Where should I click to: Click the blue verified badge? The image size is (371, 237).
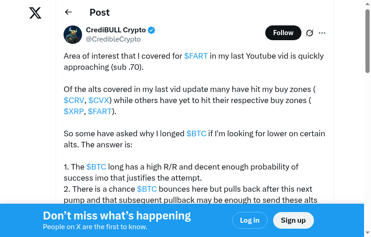coord(152,30)
